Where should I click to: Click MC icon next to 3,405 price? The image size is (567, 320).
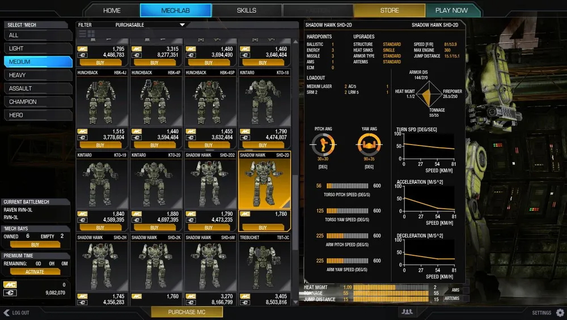245,297
